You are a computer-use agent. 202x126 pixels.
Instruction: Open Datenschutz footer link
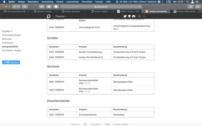point(95,124)
